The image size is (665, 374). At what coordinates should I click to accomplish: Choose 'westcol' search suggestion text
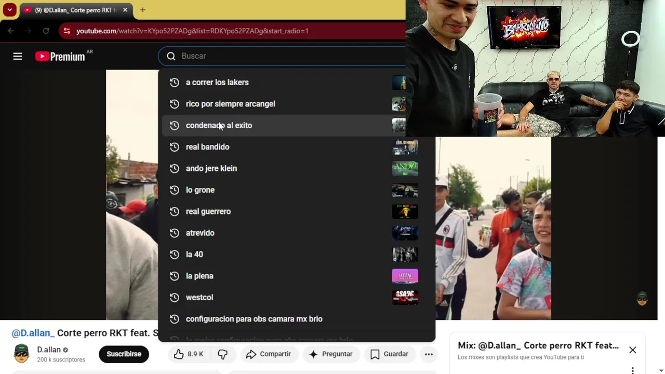pyautogui.click(x=199, y=298)
